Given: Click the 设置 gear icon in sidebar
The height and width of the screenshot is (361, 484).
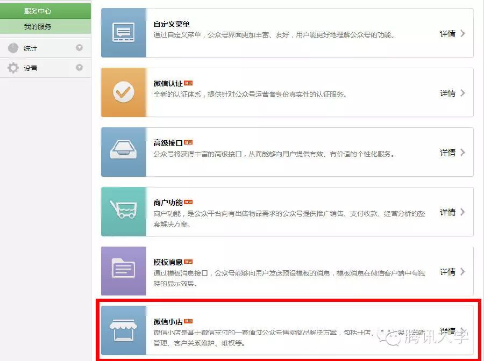Looking at the screenshot, I should point(13,68).
